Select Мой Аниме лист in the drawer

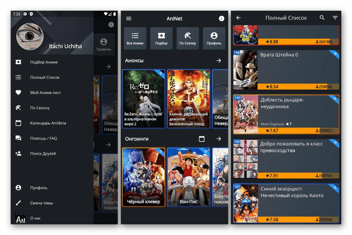[x=46, y=92]
